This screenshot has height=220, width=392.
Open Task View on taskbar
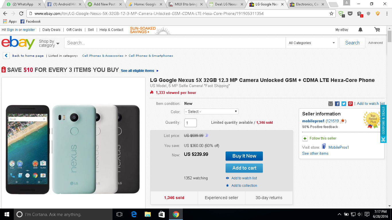tap(119, 214)
